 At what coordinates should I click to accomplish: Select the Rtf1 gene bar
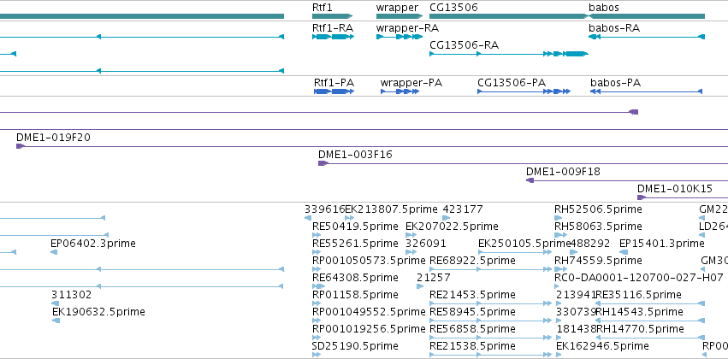[x=333, y=16]
